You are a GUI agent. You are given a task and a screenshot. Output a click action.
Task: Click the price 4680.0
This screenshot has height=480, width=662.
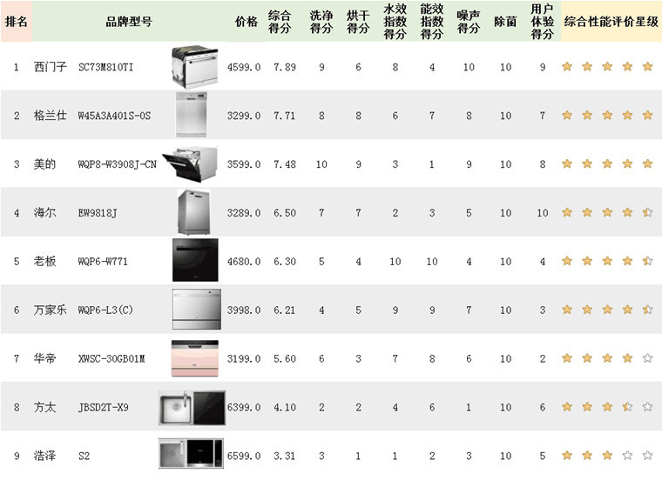pyautogui.click(x=244, y=261)
